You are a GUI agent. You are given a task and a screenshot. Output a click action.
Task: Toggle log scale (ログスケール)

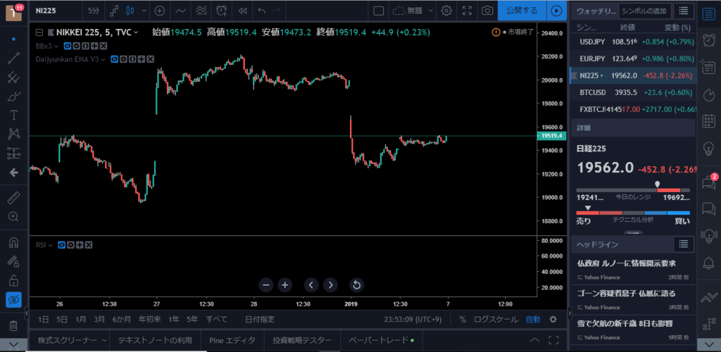click(x=496, y=320)
